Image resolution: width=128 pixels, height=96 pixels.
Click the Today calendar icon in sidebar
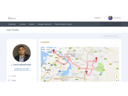(x=9, y=80)
